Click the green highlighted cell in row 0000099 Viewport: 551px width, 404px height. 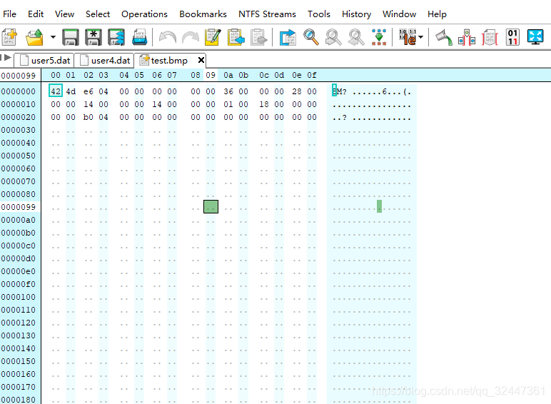(x=211, y=206)
